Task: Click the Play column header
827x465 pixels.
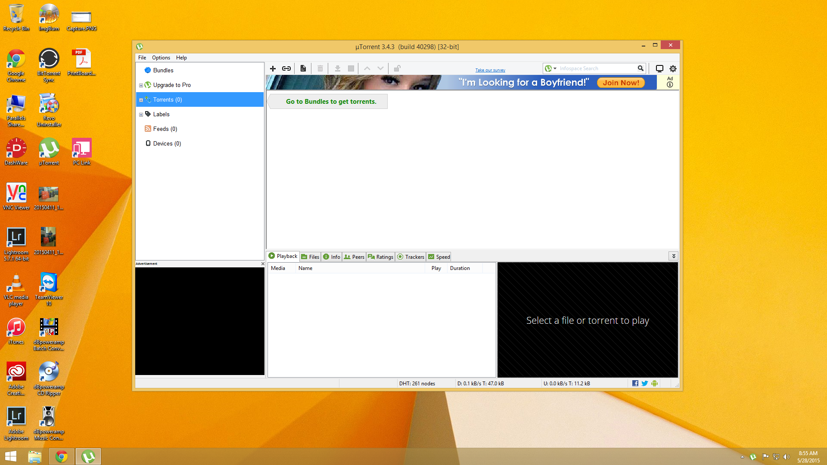Action: (436, 268)
